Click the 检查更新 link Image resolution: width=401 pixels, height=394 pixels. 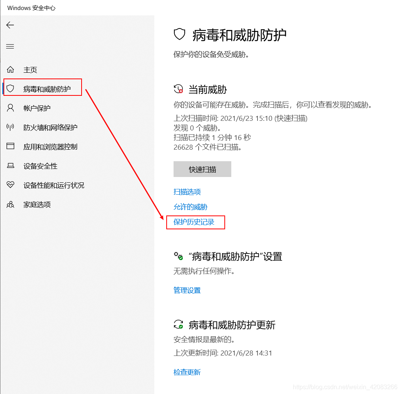[187, 372]
